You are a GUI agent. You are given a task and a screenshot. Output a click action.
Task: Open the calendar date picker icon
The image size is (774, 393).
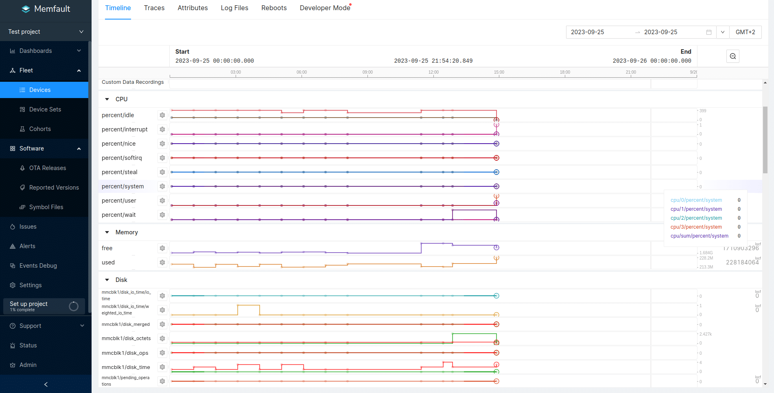pos(709,32)
